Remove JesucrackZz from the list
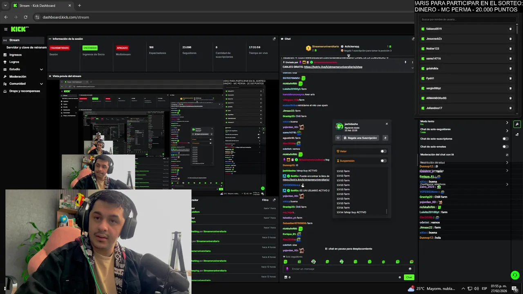 pos(510,39)
